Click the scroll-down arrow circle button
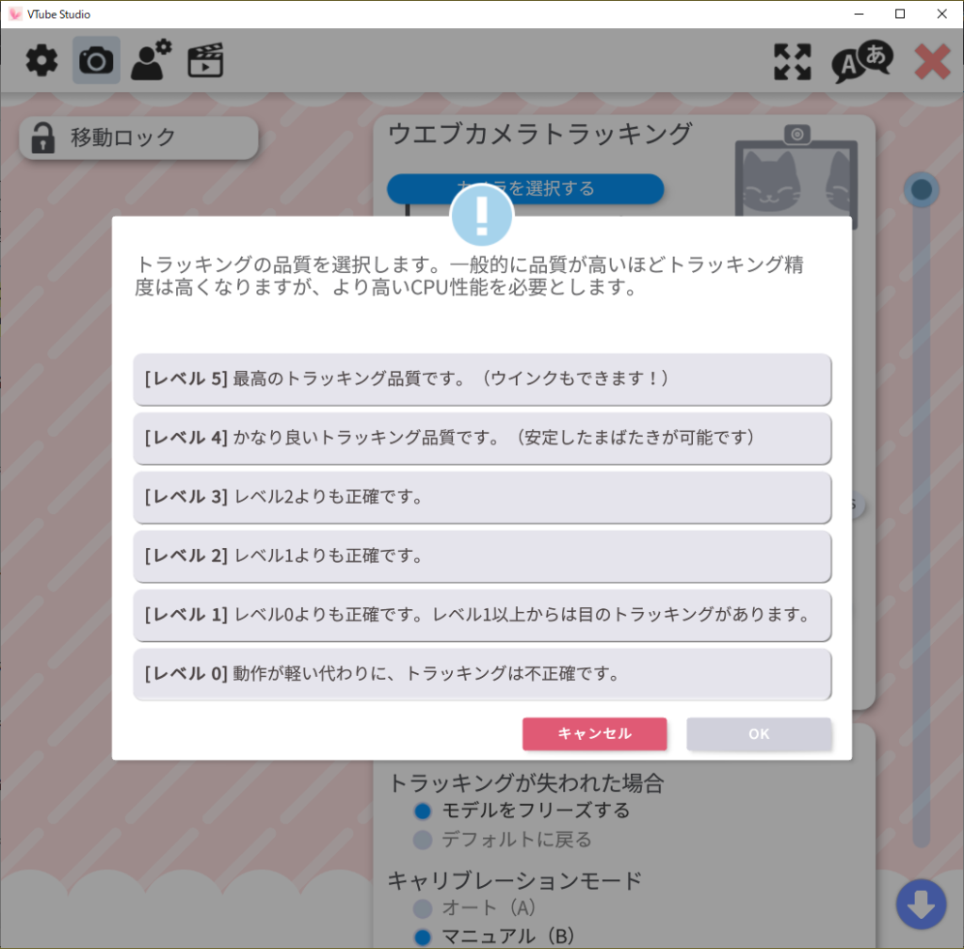 921,904
